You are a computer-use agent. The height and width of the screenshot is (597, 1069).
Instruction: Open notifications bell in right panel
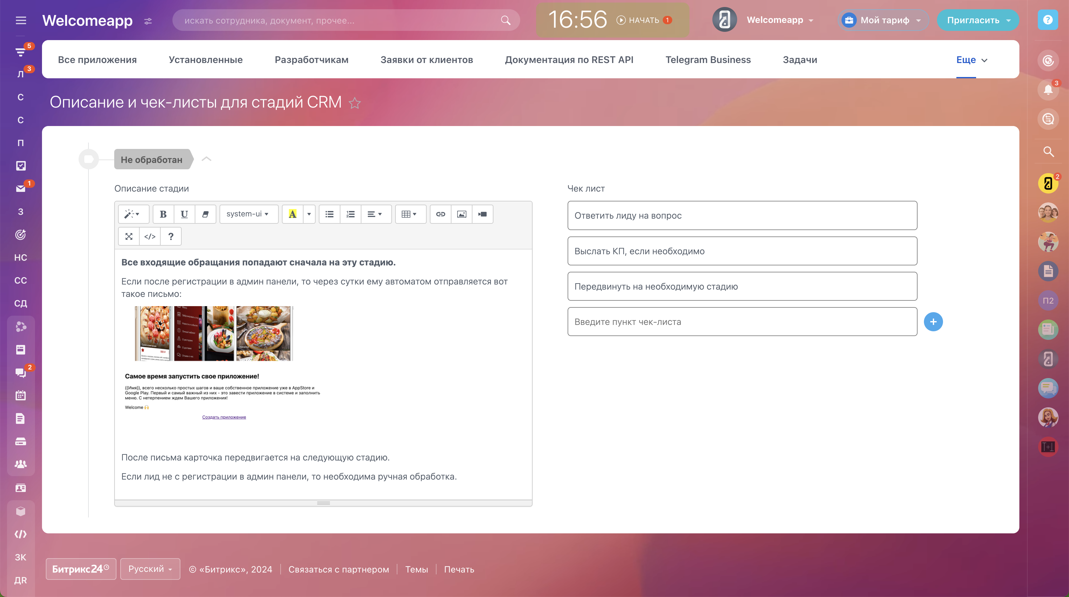1048,89
